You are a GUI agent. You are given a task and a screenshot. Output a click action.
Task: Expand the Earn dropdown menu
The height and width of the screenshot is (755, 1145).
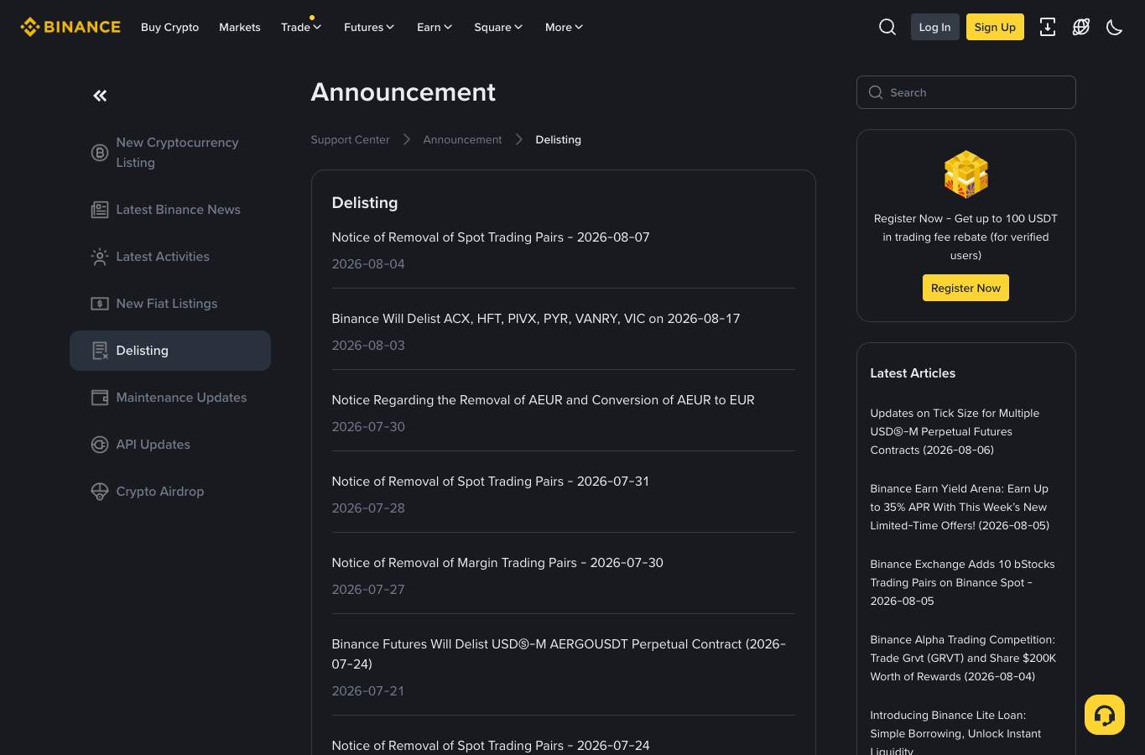tap(435, 27)
